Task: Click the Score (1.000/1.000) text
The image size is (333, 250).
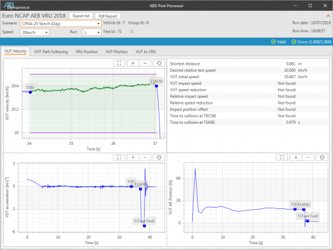Action: pos(314,42)
